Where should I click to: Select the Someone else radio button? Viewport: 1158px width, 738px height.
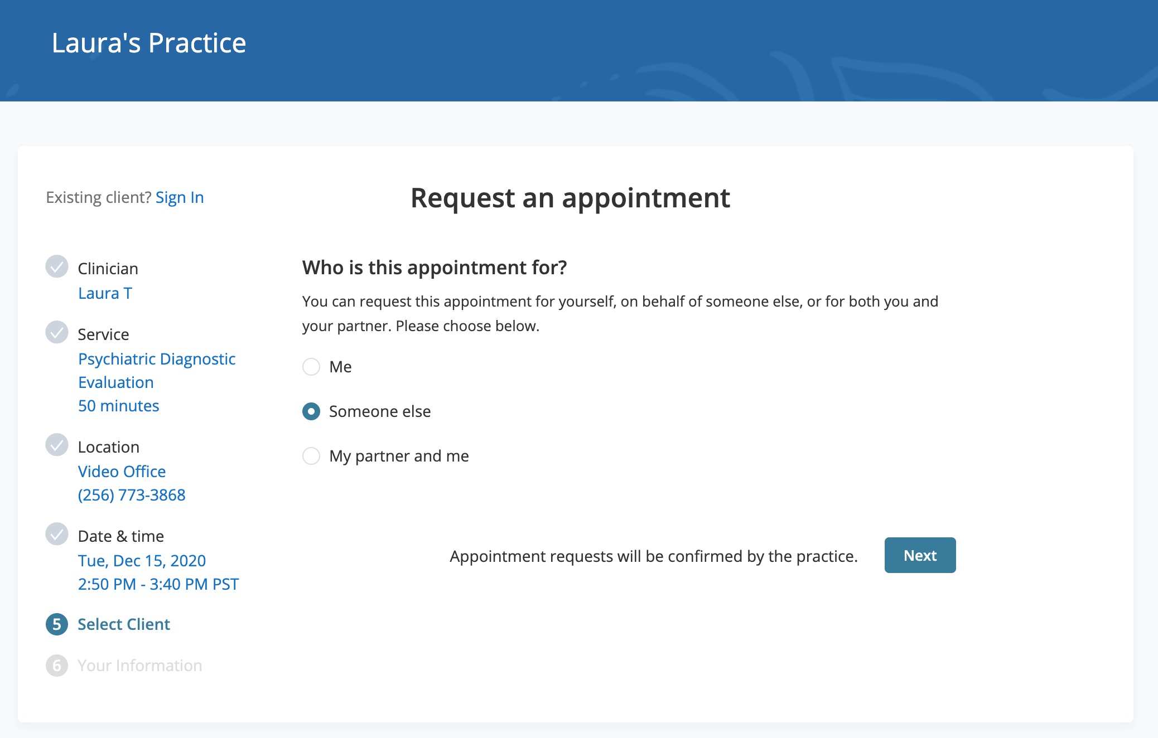[311, 411]
